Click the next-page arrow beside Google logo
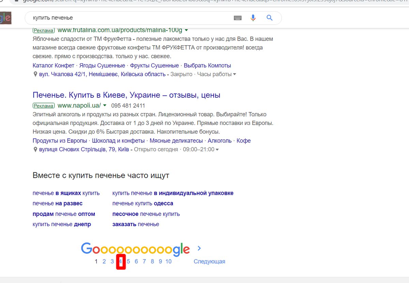Screen dimensions: 409x283 pos(199,248)
